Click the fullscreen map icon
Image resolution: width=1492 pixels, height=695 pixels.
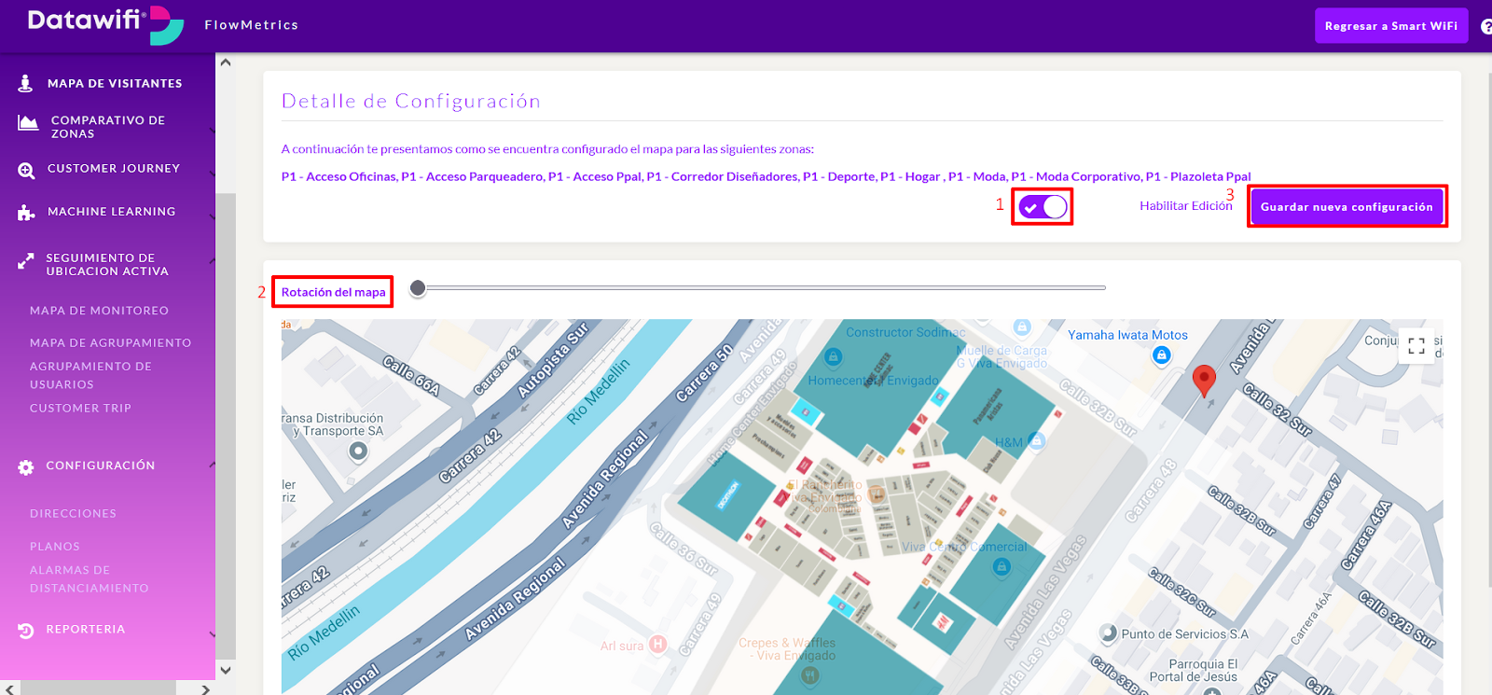tap(1416, 346)
